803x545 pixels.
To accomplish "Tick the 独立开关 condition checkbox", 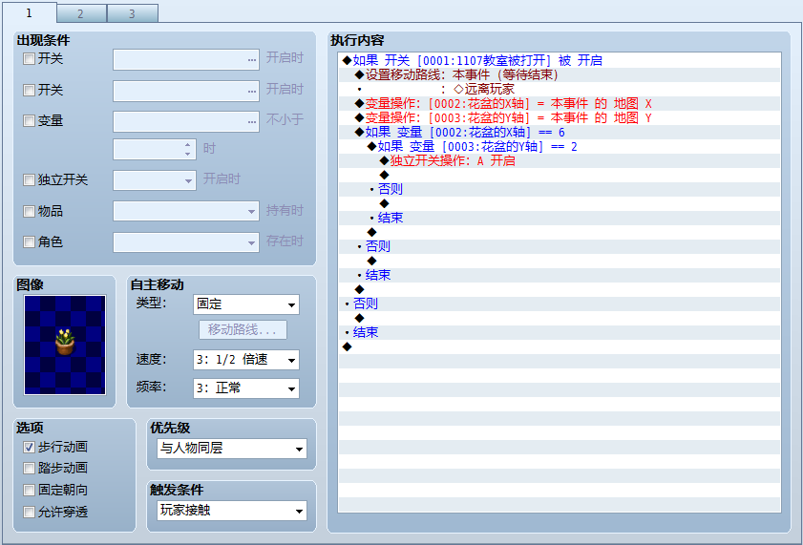I will (30, 180).
